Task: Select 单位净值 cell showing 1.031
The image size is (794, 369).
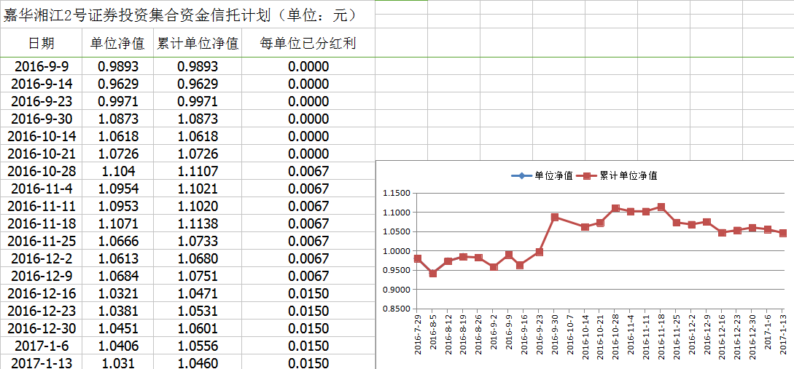Action: [117, 363]
